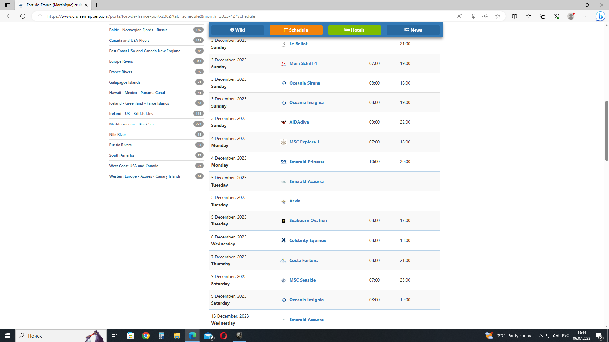Click the page vertical scrollbar thumb
Screen dimensions: 609x342
tap(606, 130)
